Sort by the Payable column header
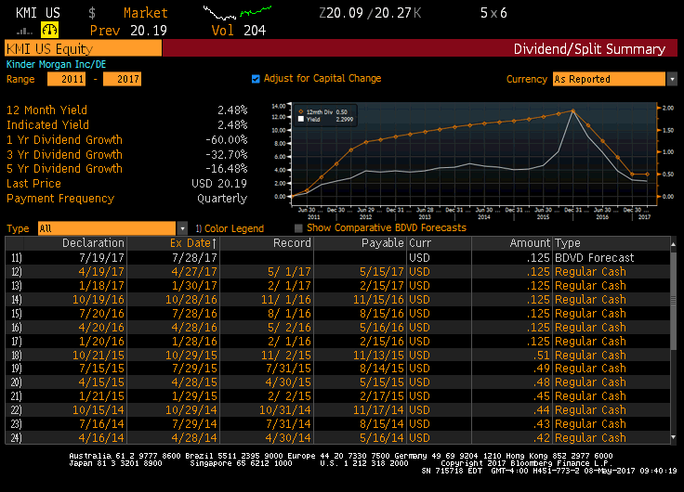The image size is (684, 492). (x=383, y=242)
